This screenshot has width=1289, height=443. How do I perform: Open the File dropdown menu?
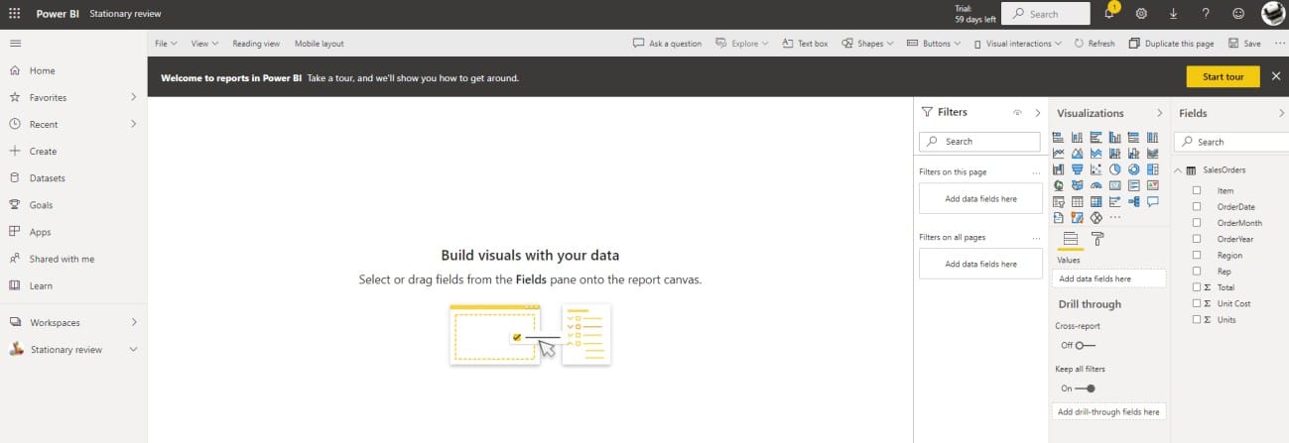[166, 44]
